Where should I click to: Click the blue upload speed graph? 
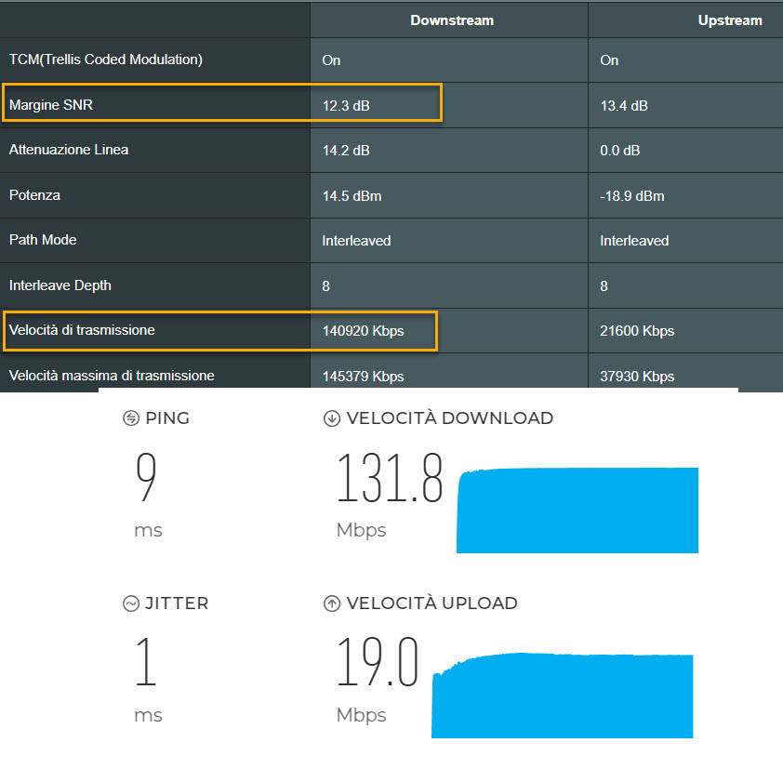563,696
